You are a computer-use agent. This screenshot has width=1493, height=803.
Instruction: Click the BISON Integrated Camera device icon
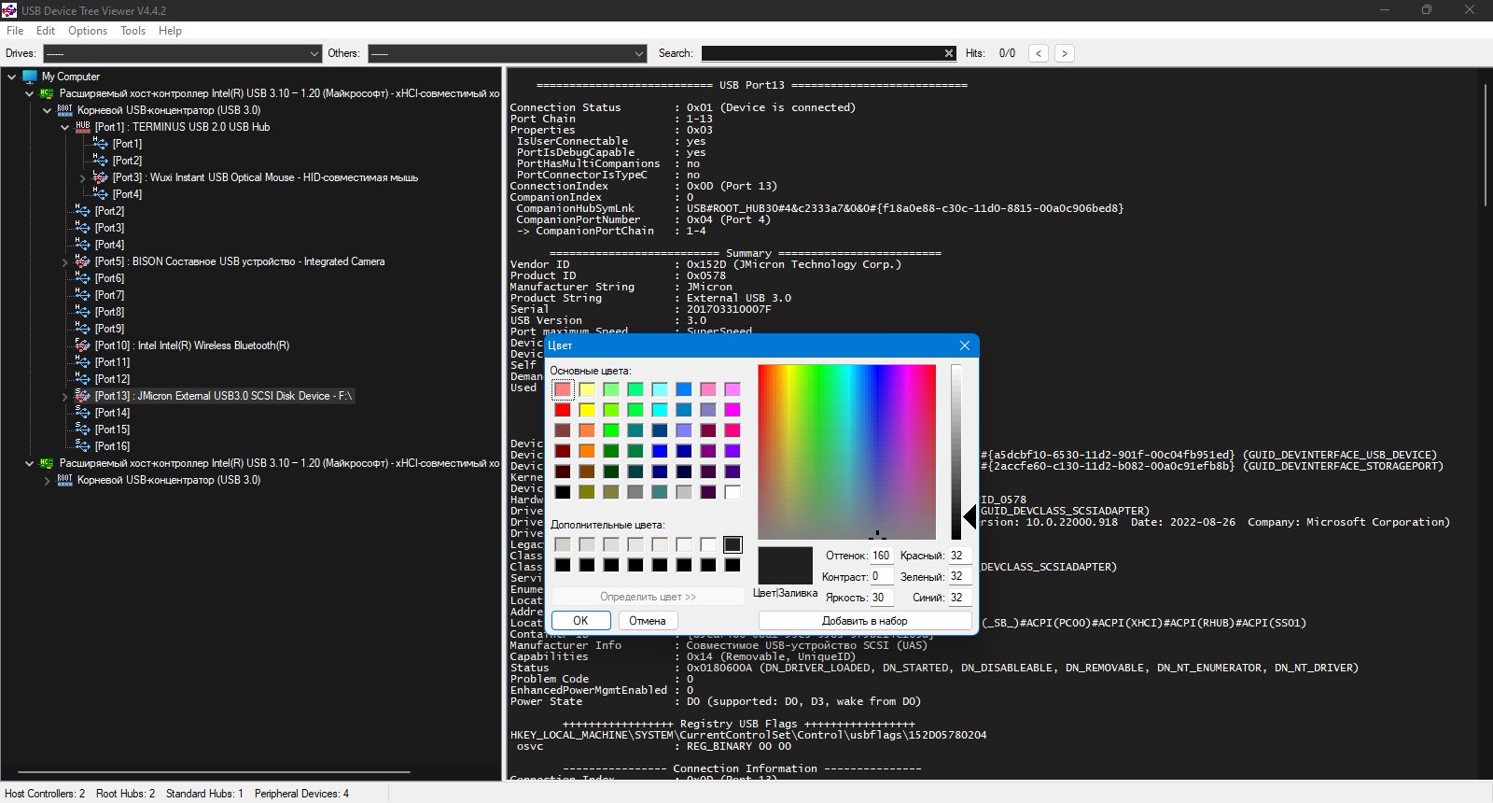[x=83, y=261]
